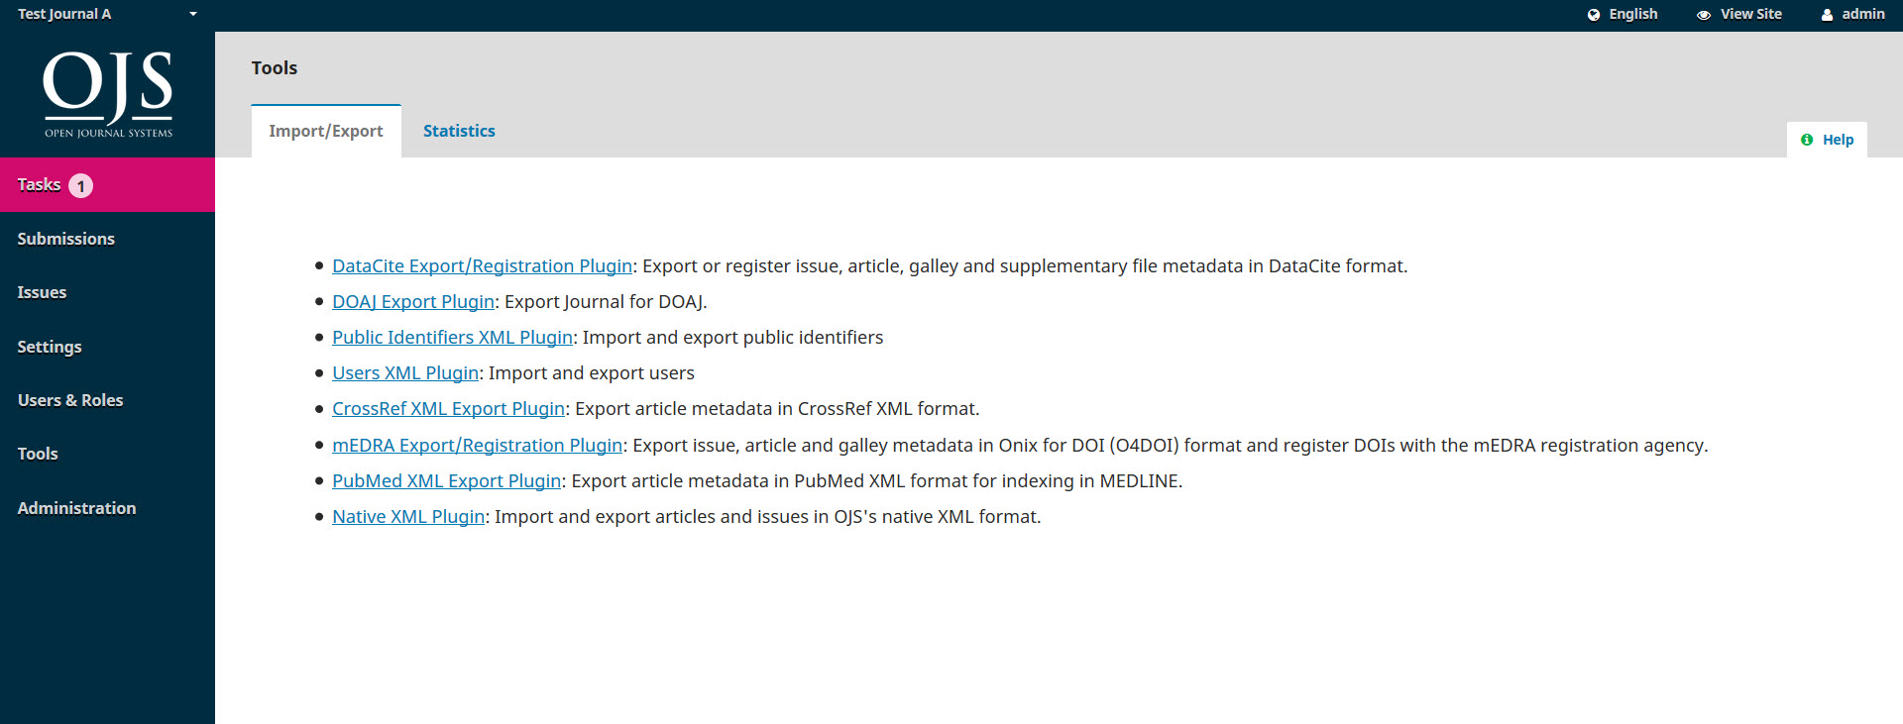Click the PubMed 'indexing in MEDLINE' description text
Screen dimensions: 1903x724
click(877, 480)
